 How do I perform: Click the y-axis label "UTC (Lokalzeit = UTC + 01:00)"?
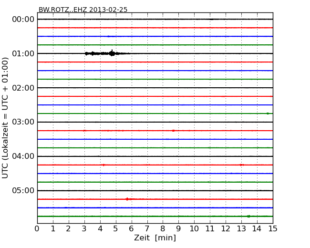(x=5, y=118)
